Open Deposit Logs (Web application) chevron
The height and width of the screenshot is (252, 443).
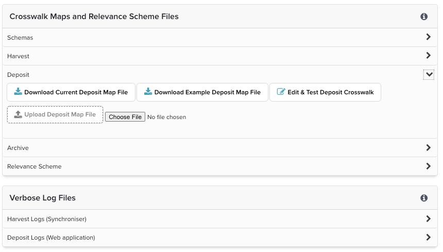429,238
